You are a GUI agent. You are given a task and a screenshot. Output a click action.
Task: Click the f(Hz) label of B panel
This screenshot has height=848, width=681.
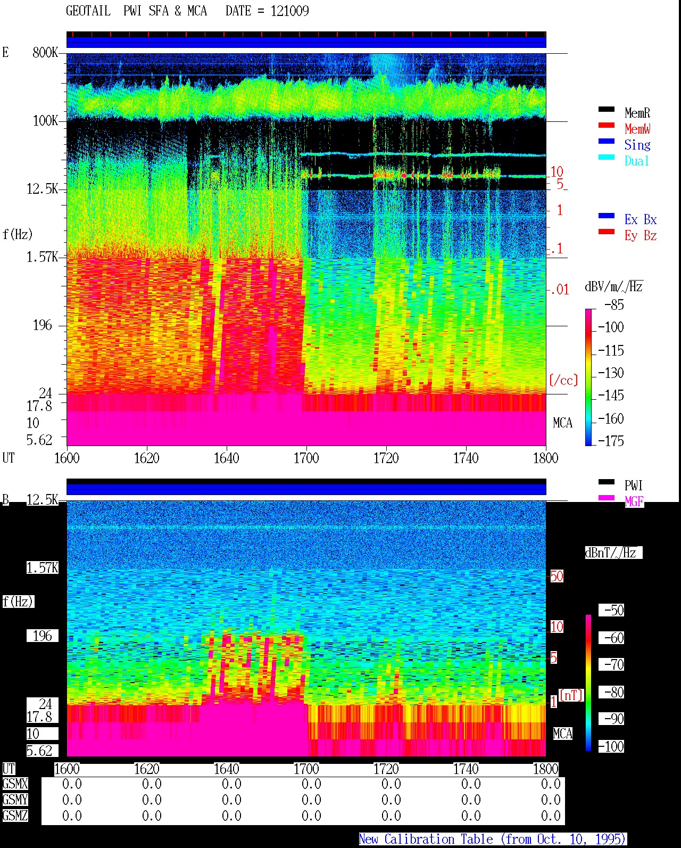[18, 602]
